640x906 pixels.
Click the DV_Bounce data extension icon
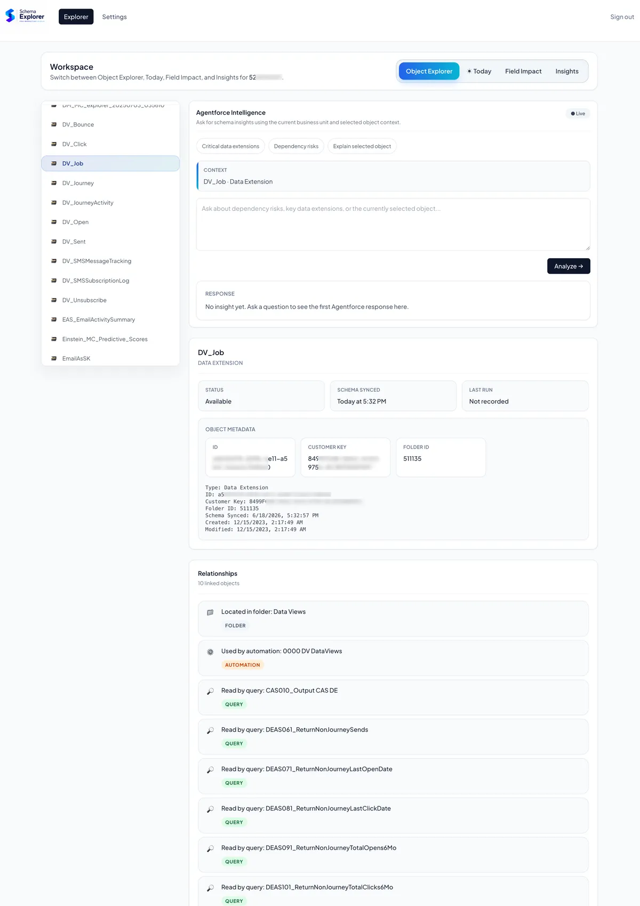(54, 124)
